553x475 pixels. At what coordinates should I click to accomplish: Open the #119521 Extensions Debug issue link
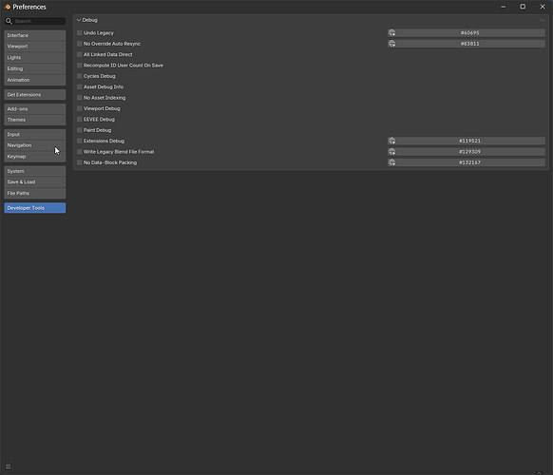[467, 141]
